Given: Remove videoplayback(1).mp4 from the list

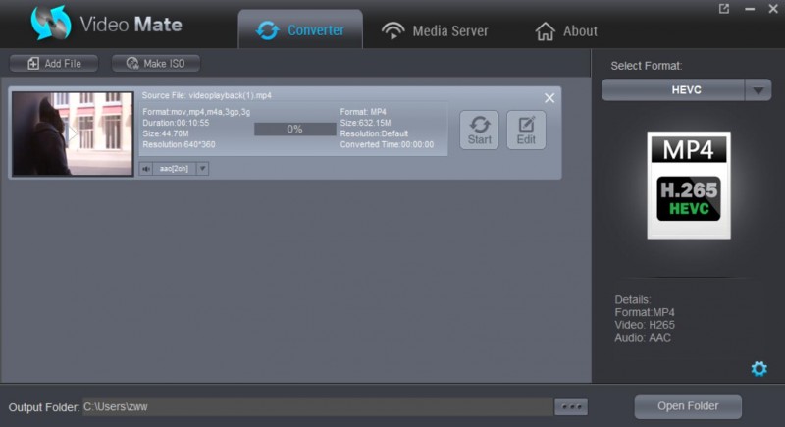Looking at the screenshot, I should point(549,97).
